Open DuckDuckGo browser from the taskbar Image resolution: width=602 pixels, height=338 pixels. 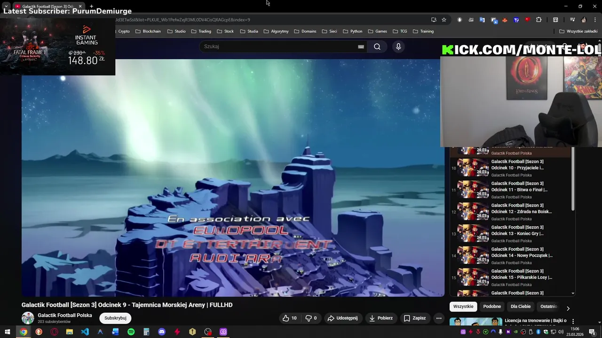click(39, 332)
